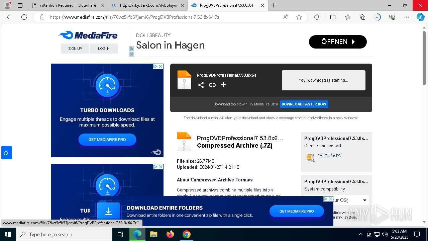Image resolution: width=428 pixels, height=241 pixels.
Task: Click GET MEDIAFIRE PRO in bottom banner
Action: 297,211
